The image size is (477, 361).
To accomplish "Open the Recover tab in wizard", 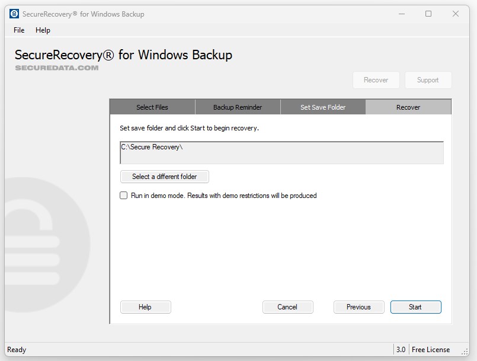I will click(408, 107).
